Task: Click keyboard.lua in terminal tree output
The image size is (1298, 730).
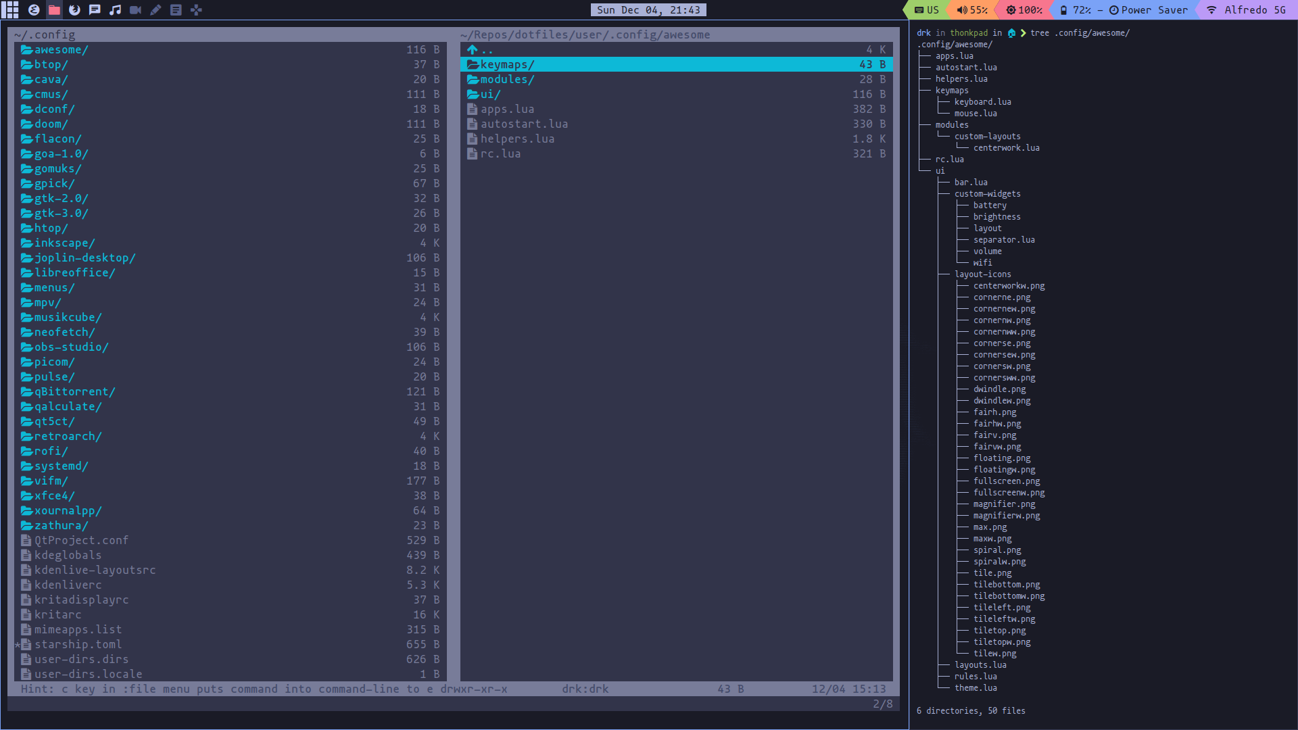Action: 983,102
